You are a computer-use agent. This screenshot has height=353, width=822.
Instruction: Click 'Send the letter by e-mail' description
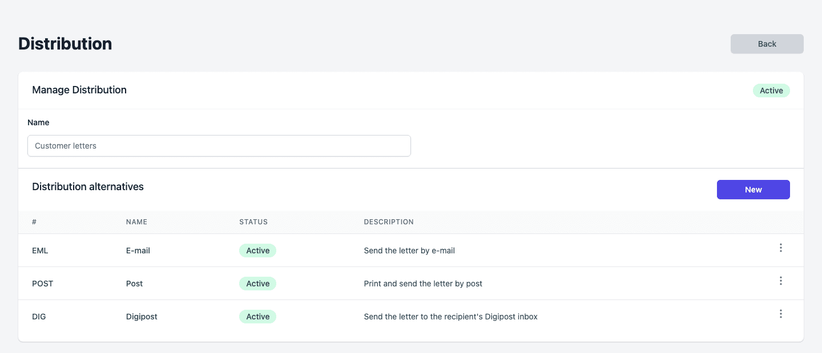tap(409, 251)
